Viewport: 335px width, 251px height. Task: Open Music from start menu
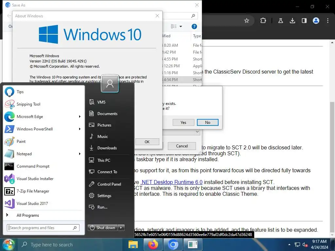point(109,136)
